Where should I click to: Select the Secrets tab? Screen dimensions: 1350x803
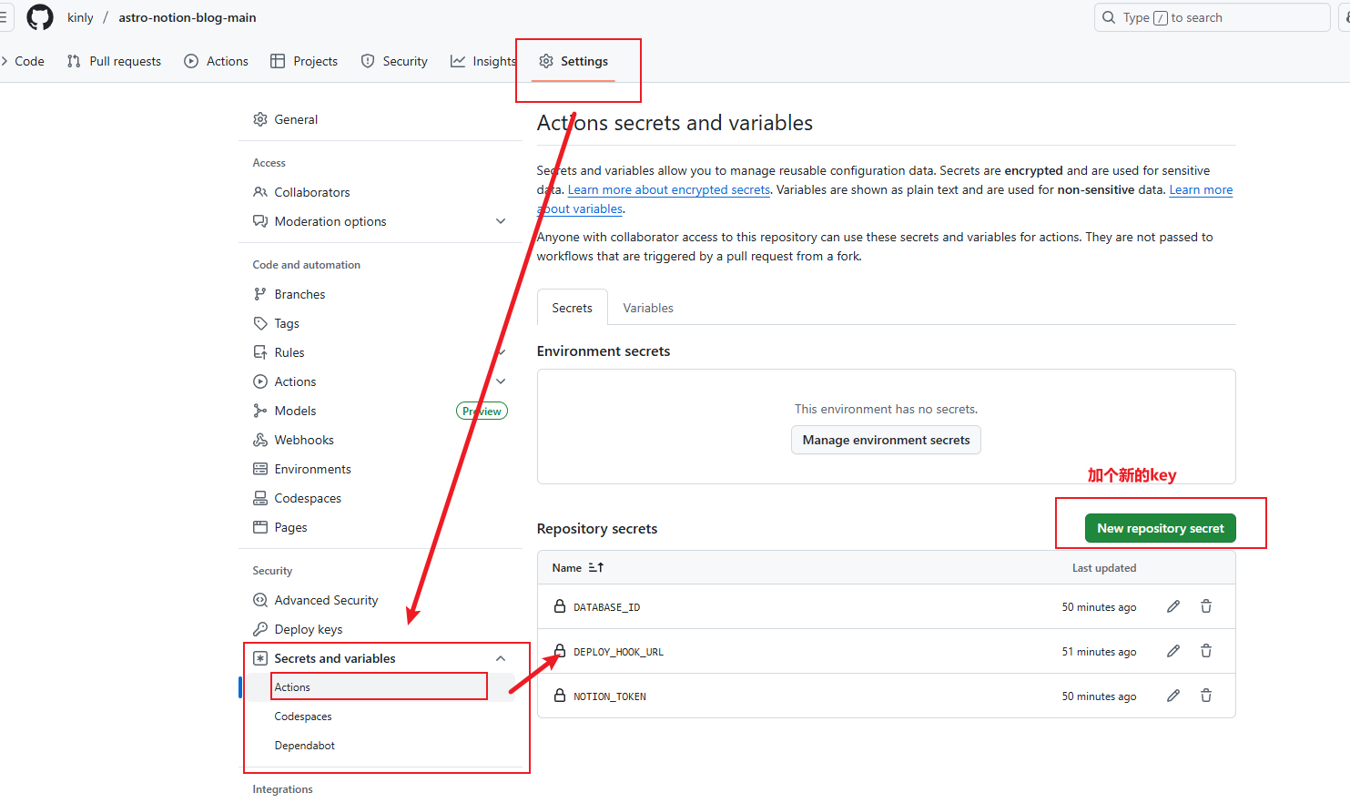[572, 308]
